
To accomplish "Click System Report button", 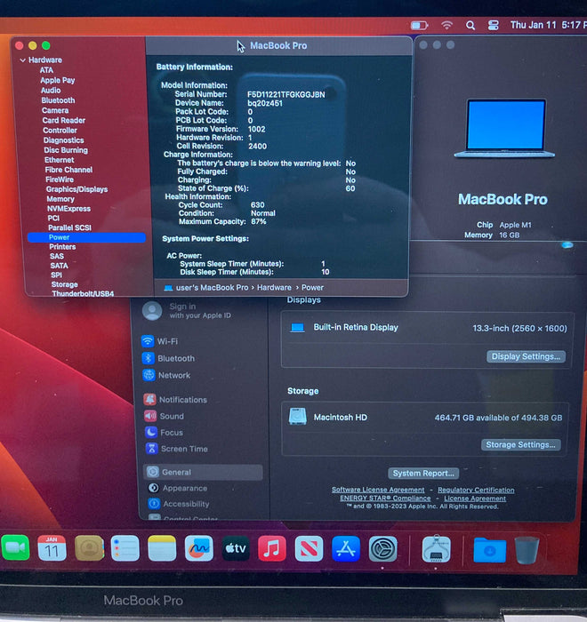I will (x=423, y=474).
